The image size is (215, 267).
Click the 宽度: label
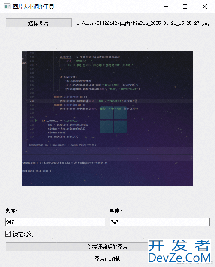coord(11,211)
